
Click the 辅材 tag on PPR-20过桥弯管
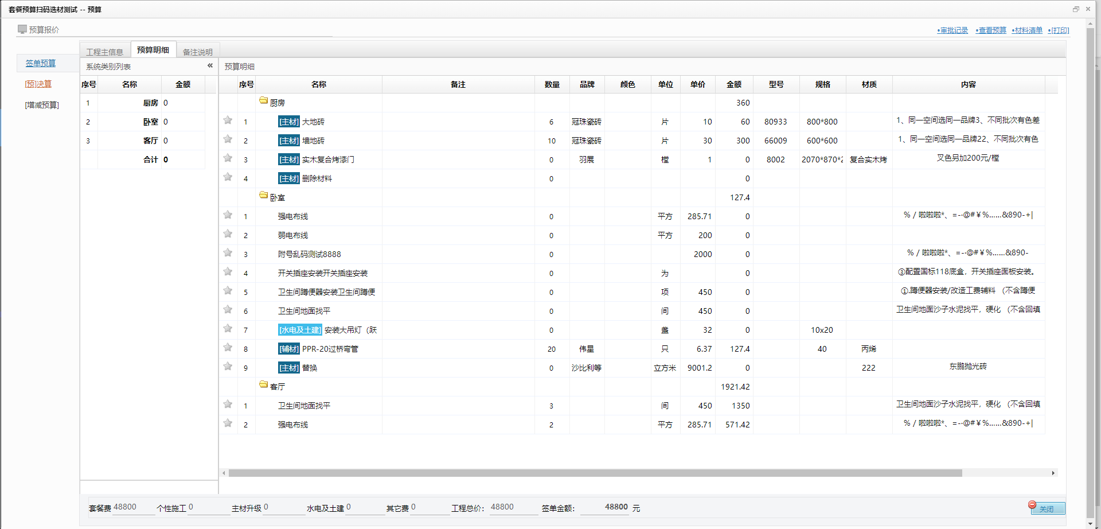pos(288,349)
